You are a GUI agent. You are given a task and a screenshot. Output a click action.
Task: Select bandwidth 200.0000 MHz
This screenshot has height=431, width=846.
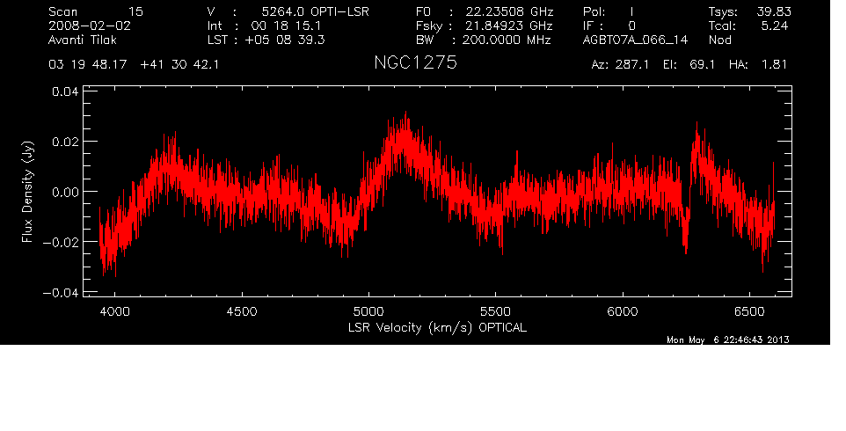[507, 40]
